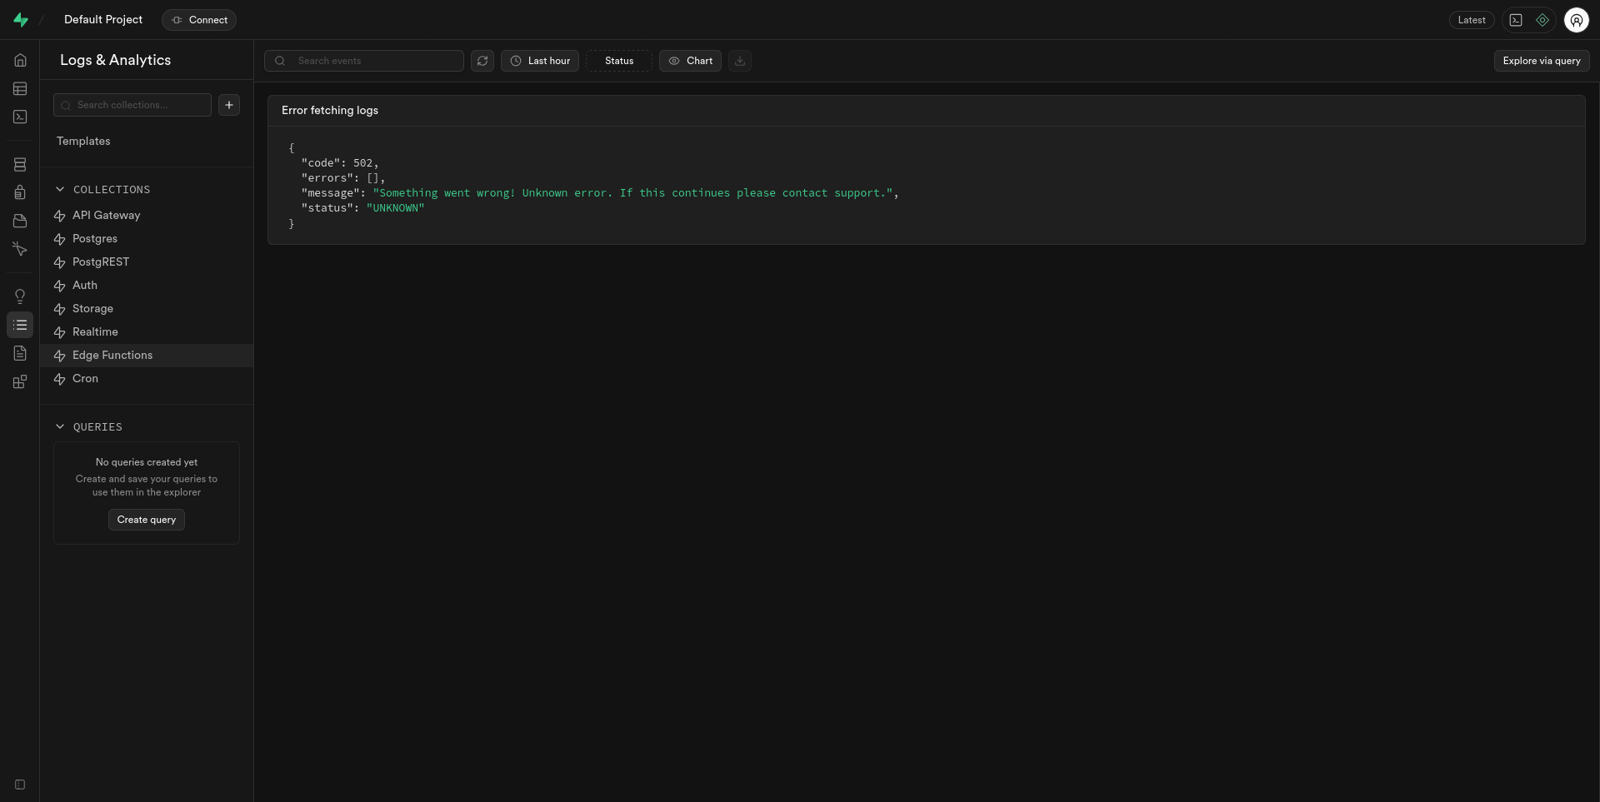This screenshot has width=1600, height=802.
Task: Refresh logs with the reload icon
Action: coord(482,61)
